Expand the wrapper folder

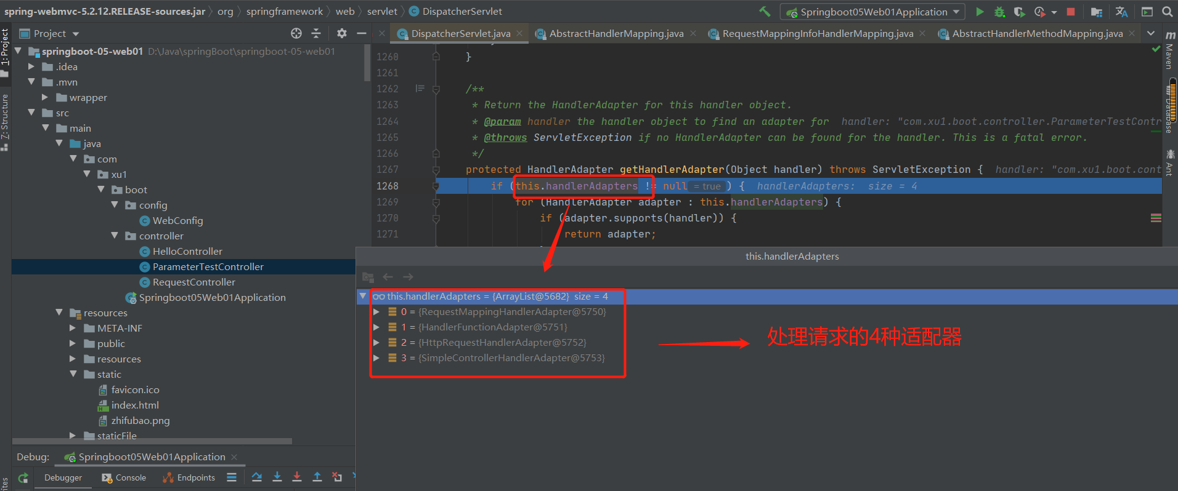[45, 97]
